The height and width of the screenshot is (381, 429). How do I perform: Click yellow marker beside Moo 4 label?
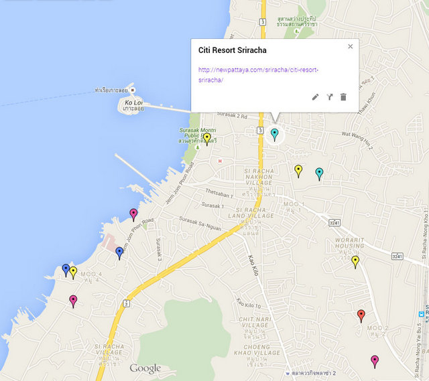click(x=73, y=273)
